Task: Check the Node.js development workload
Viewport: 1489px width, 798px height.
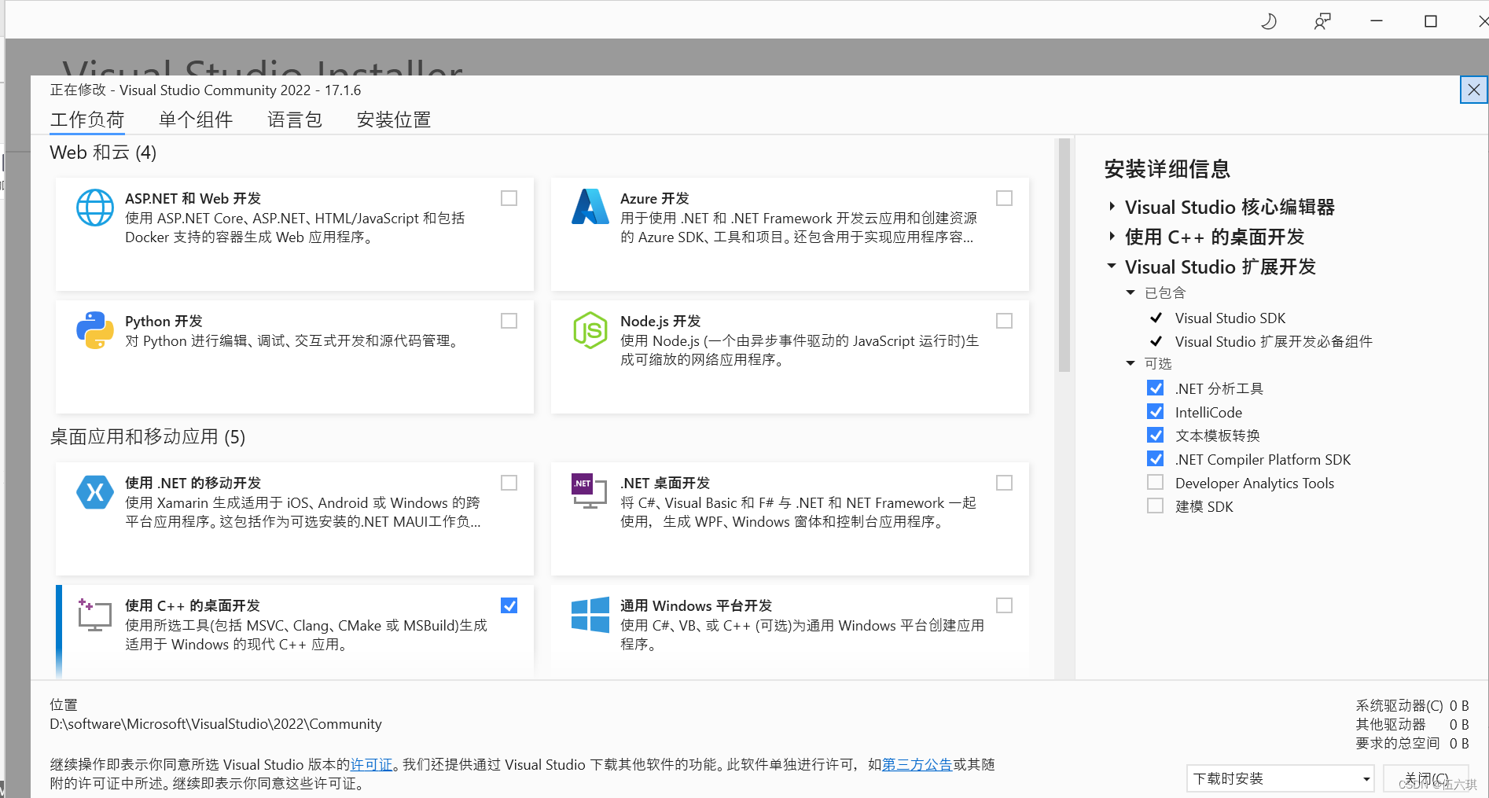Action: coord(1005,321)
